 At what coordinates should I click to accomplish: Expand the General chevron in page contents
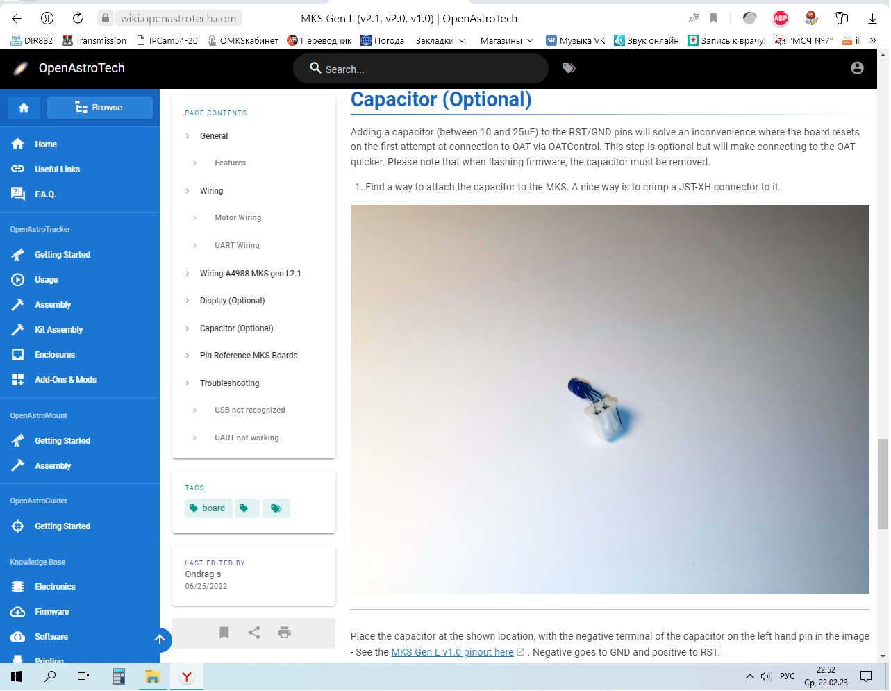click(x=188, y=136)
